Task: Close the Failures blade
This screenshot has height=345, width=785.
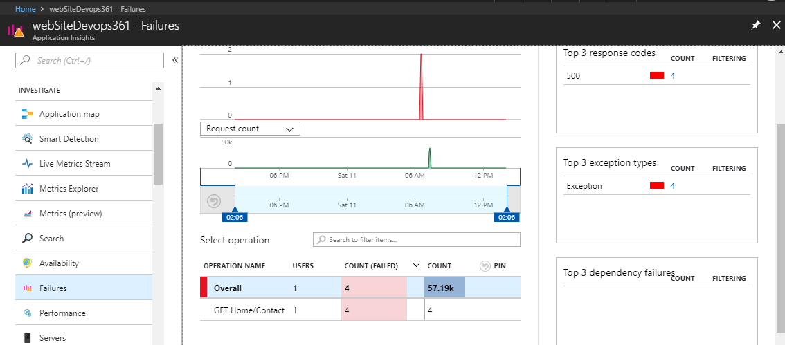Action: click(x=776, y=26)
